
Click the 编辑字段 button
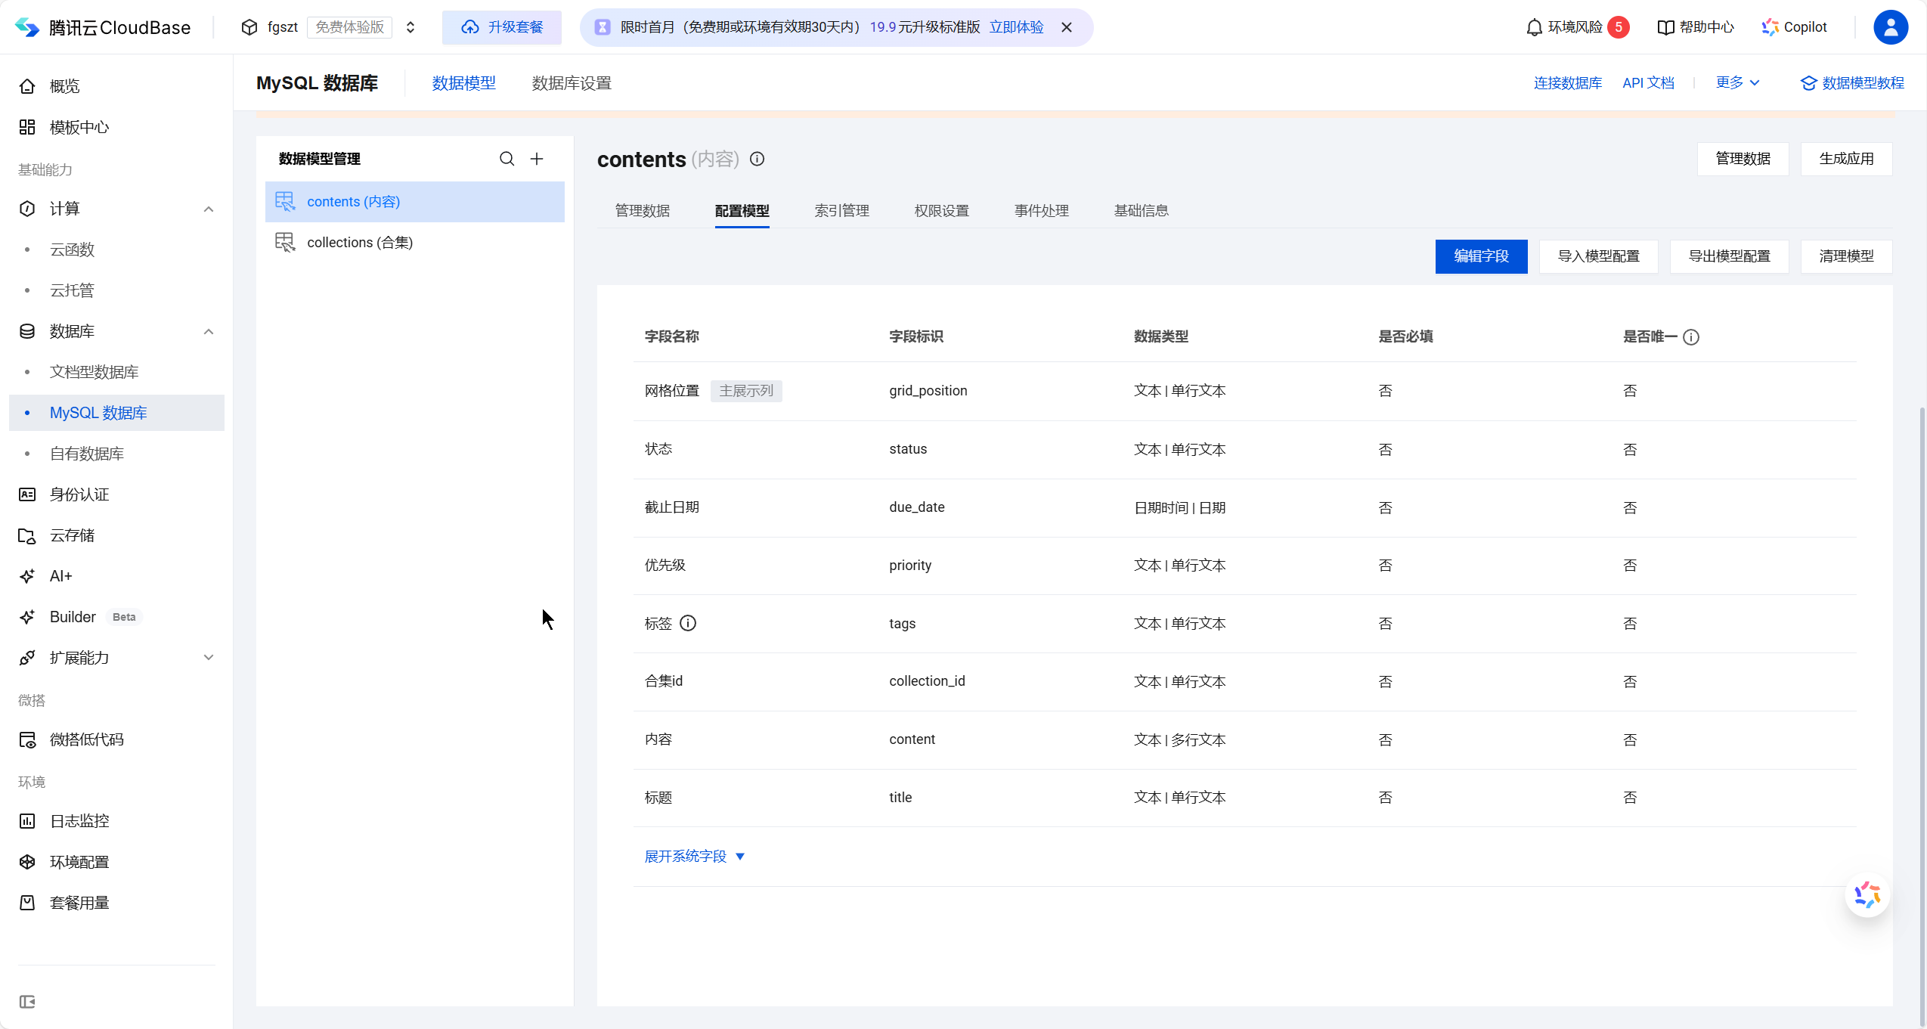tap(1480, 256)
